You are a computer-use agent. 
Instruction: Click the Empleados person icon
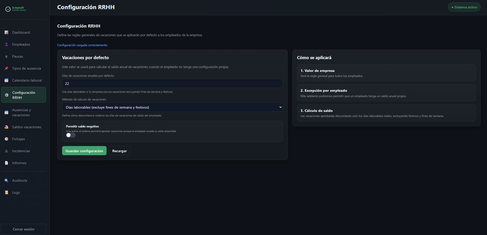coord(6,44)
